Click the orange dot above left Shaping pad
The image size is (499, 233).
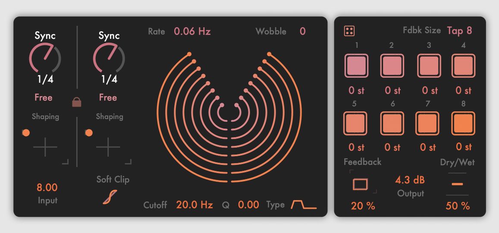[26, 133]
